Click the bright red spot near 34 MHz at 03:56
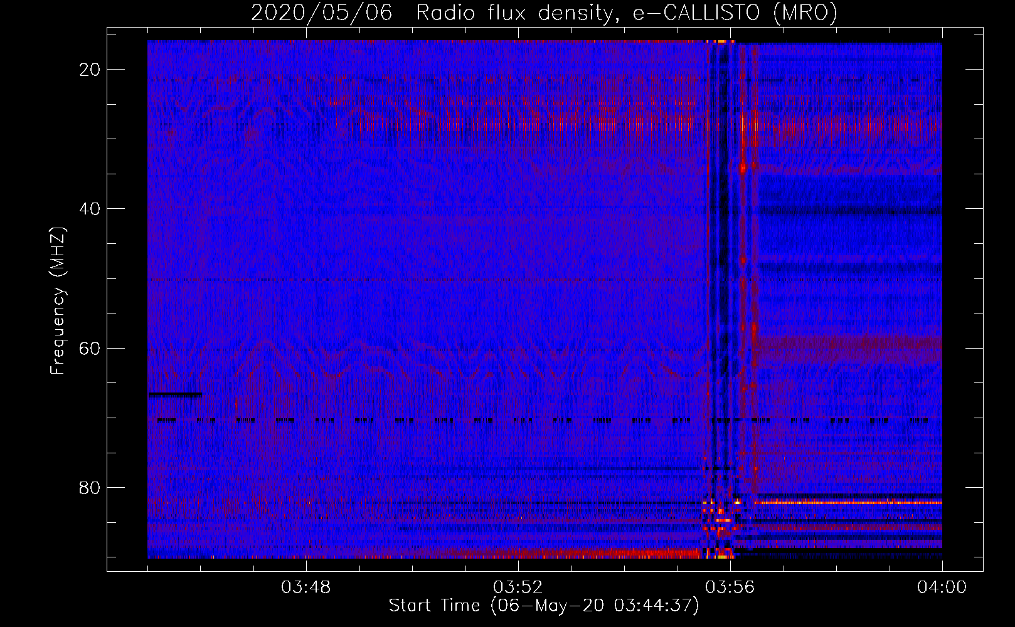 point(743,167)
